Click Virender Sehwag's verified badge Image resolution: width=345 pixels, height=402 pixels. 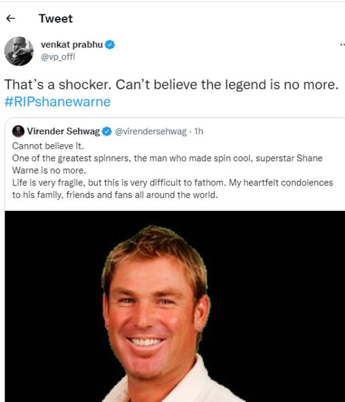pyautogui.click(x=107, y=132)
